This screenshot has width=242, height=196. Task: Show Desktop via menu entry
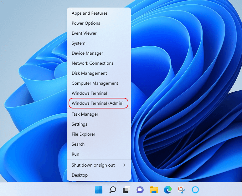pyautogui.click(x=99, y=175)
